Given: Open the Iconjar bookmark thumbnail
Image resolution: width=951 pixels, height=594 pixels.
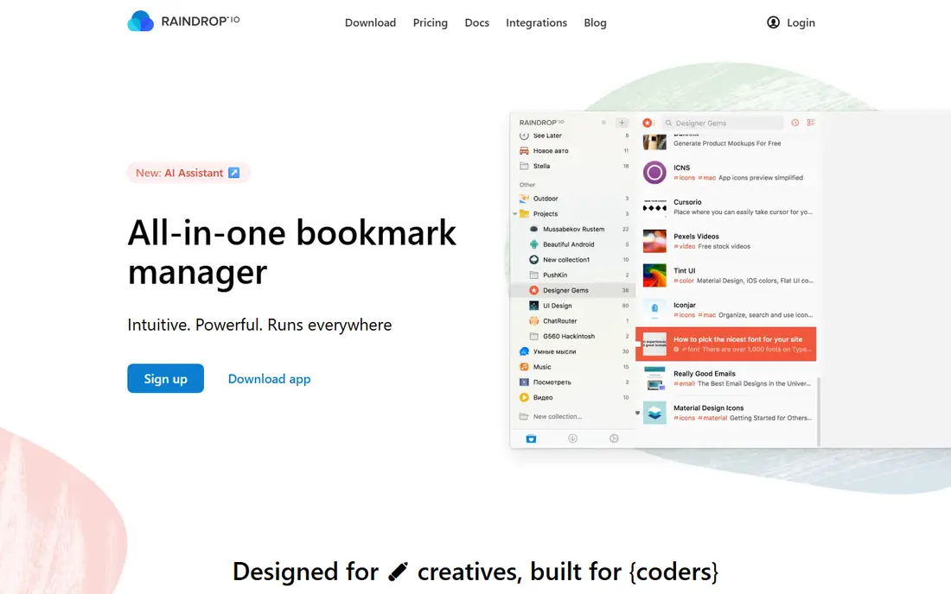Looking at the screenshot, I should tap(654, 309).
